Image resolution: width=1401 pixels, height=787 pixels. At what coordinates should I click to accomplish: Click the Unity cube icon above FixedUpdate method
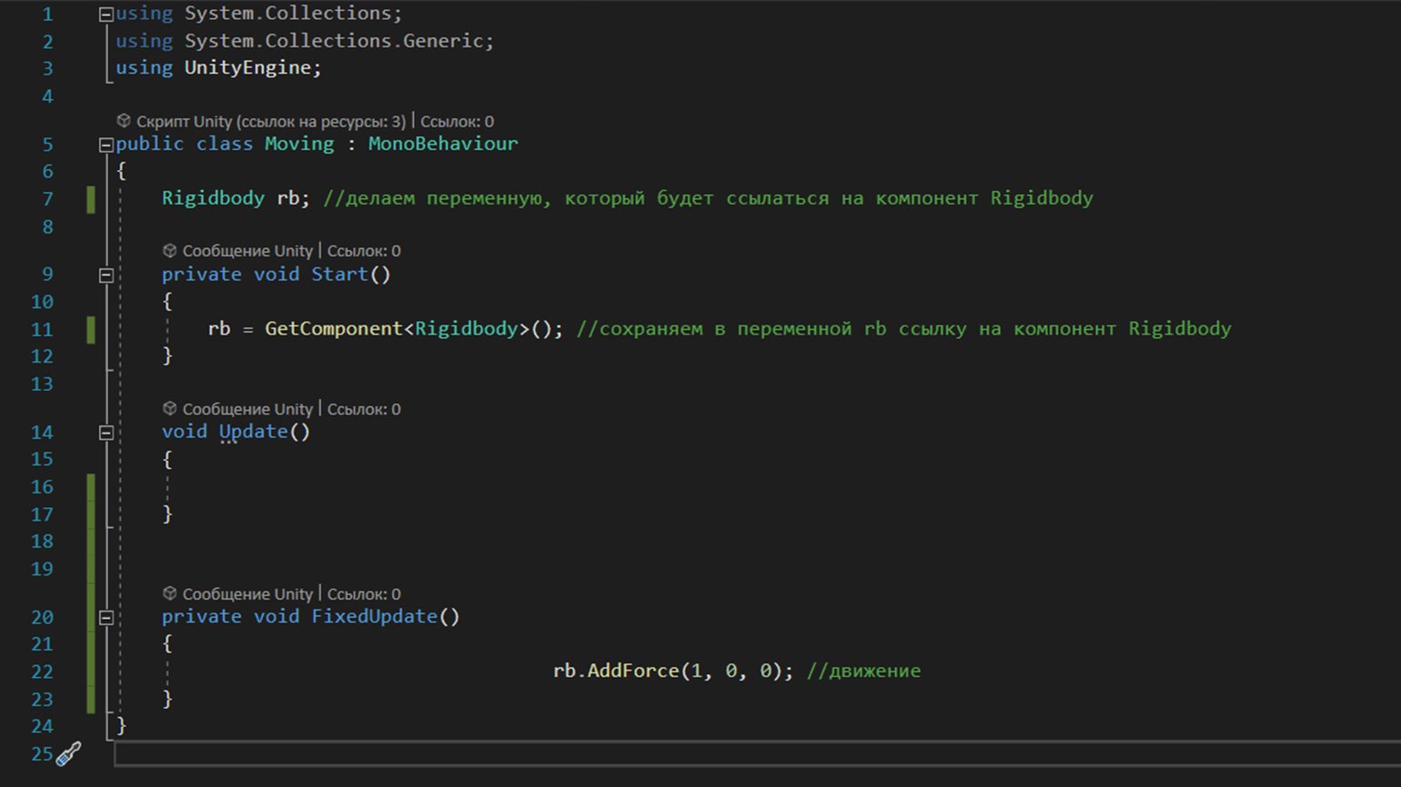point(169,594)
